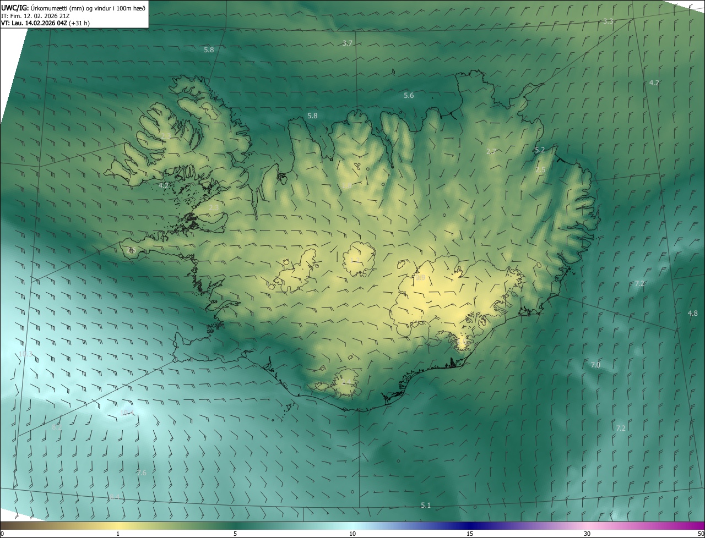
Task: Click the 10.3 value at the west edge
Action: (25, 354)
